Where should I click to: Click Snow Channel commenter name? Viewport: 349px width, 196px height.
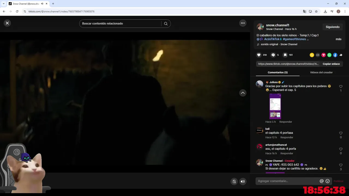click(x=274, y=161)
